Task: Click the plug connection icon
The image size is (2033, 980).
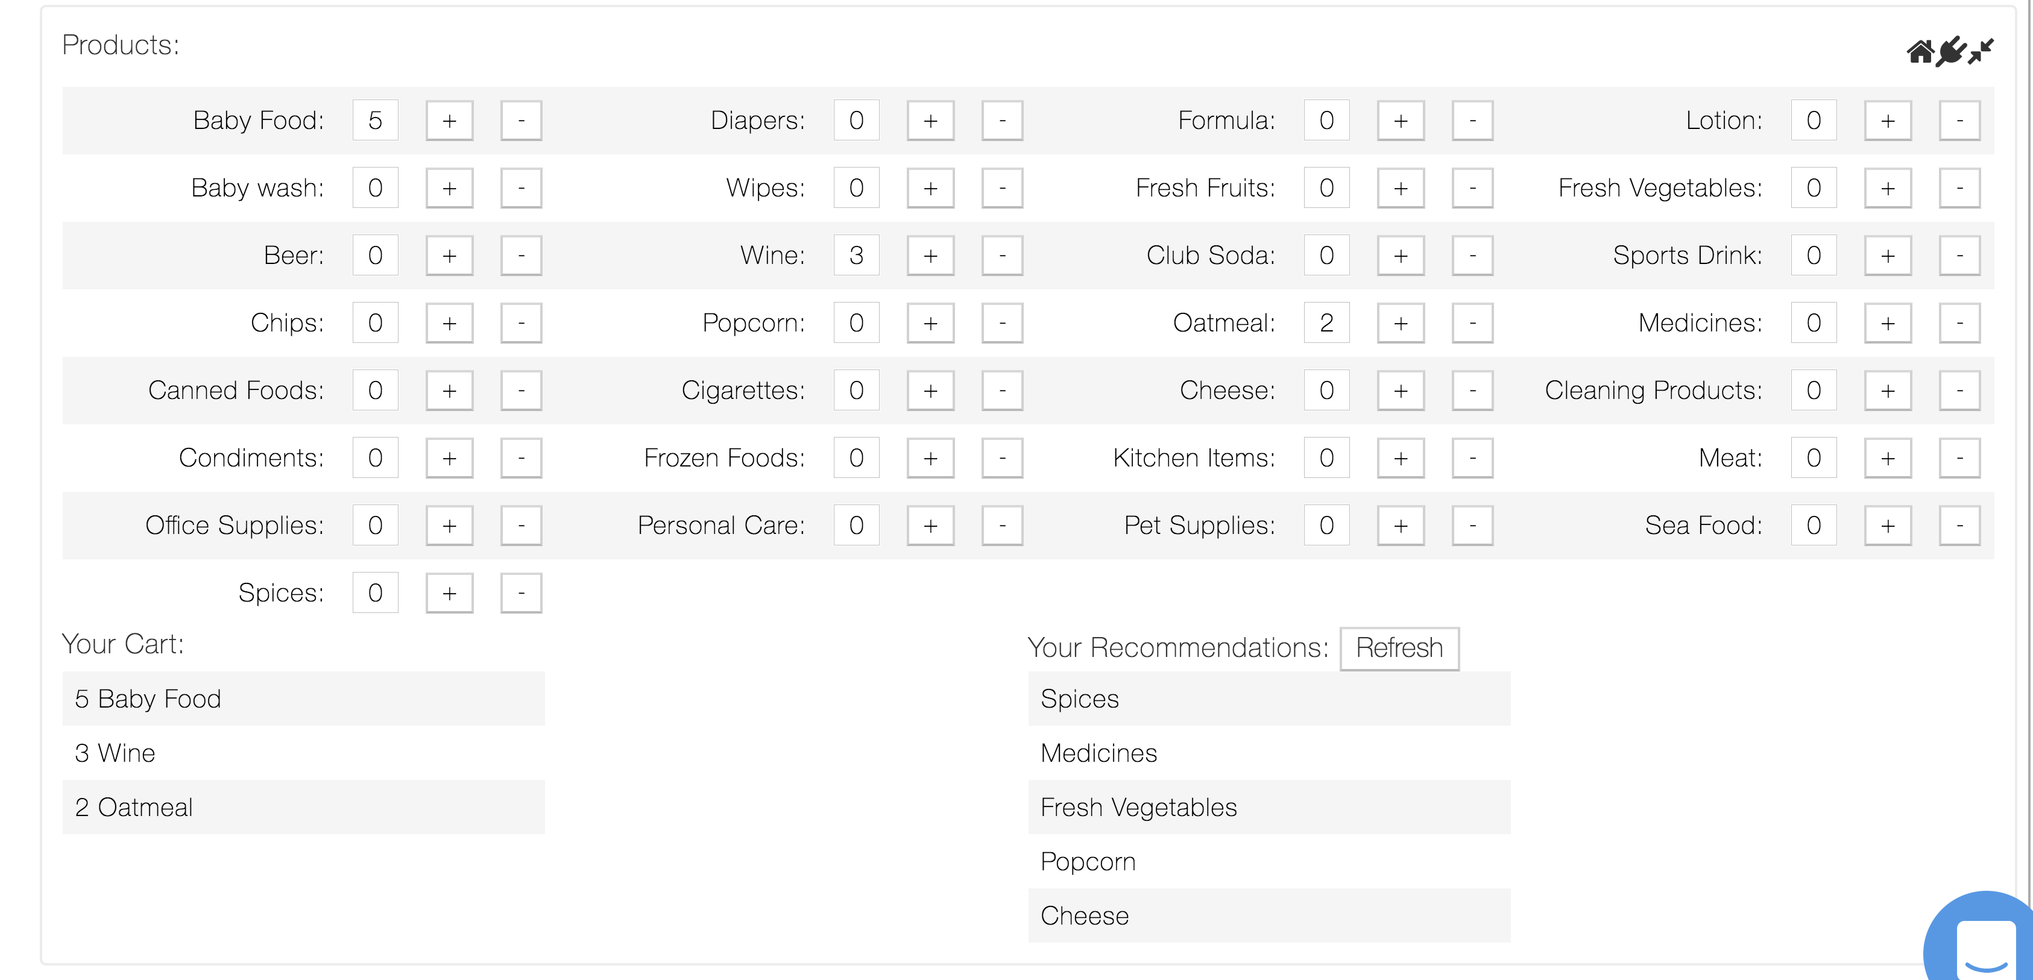Action: click(1950, 52)
